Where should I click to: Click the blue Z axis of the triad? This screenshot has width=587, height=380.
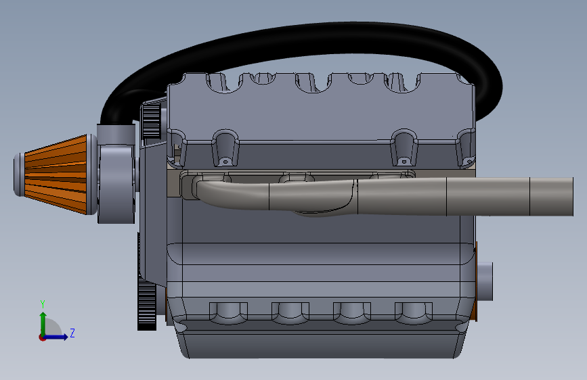56,337
